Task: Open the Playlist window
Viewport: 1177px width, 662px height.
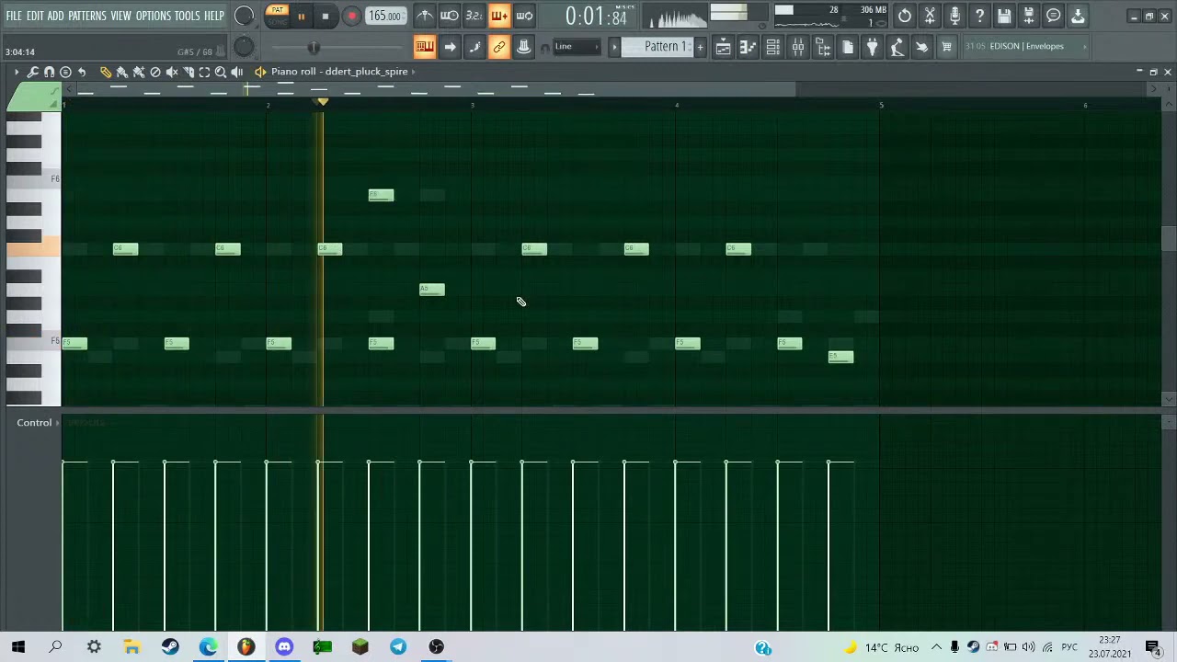Action: tap(724, 47)
